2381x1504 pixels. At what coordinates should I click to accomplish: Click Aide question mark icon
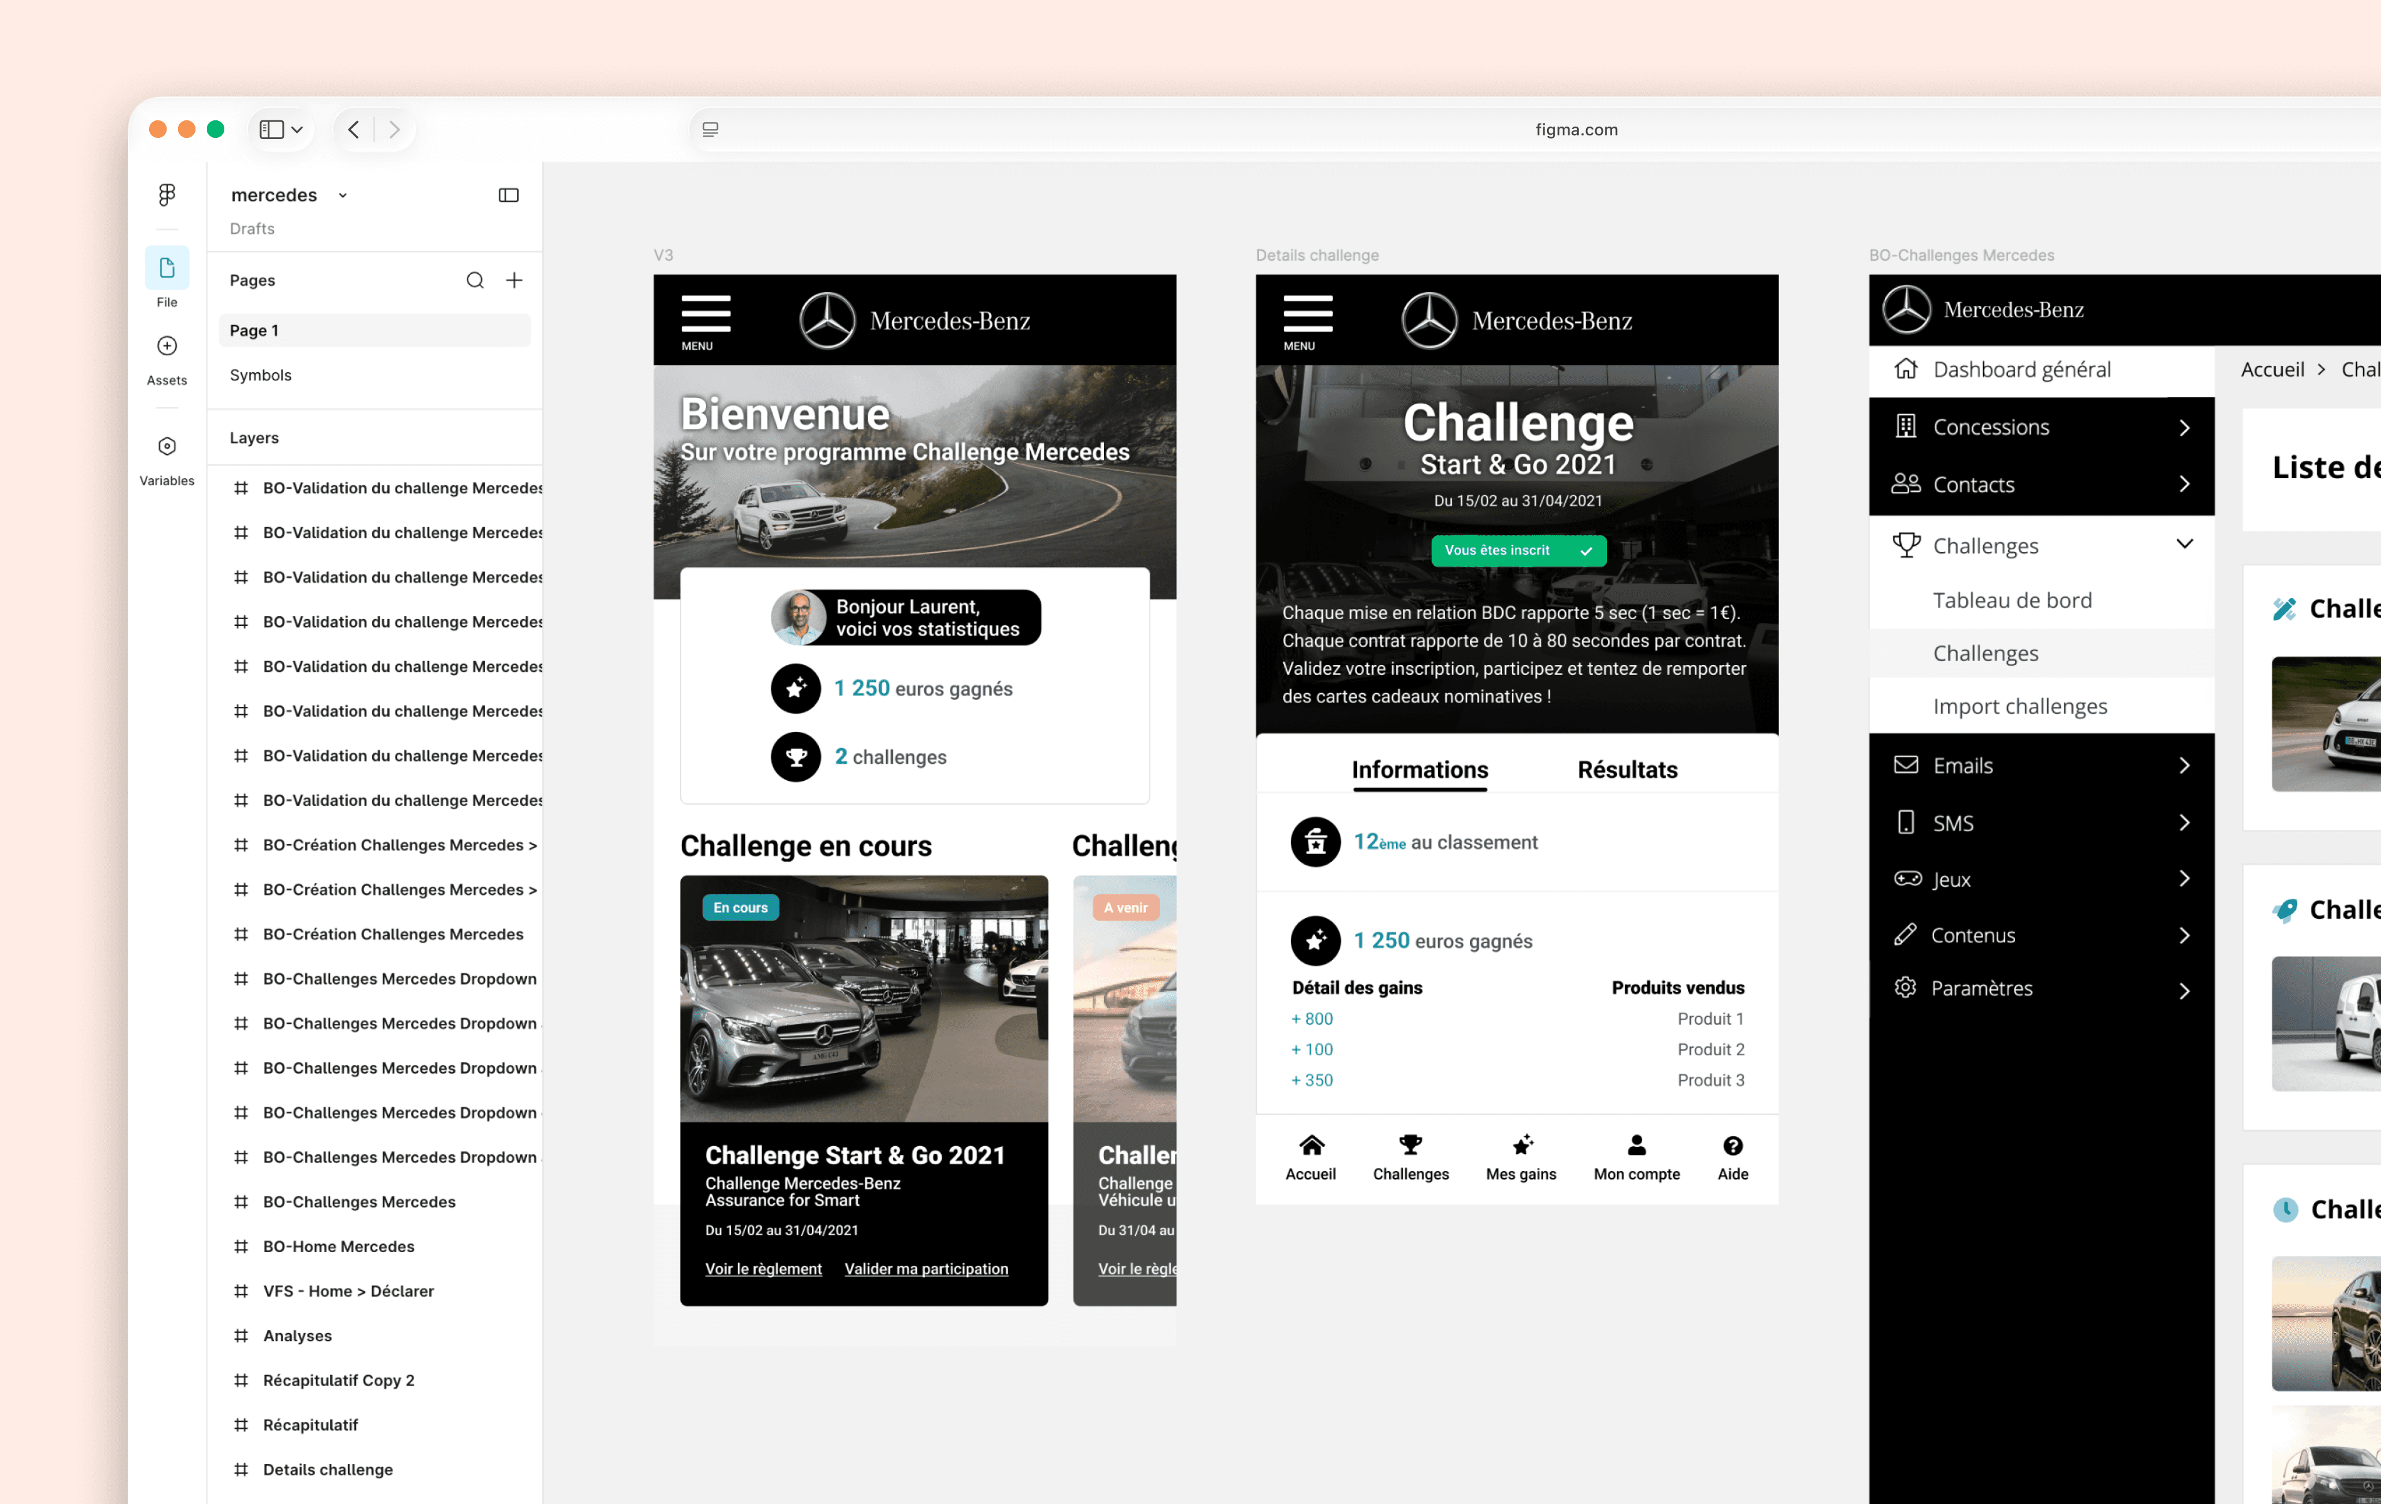coord(1733,1146)
